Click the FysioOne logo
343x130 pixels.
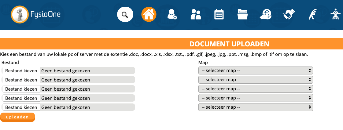[36, 15]
